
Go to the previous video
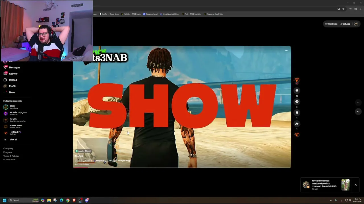[x=358, y=102]
